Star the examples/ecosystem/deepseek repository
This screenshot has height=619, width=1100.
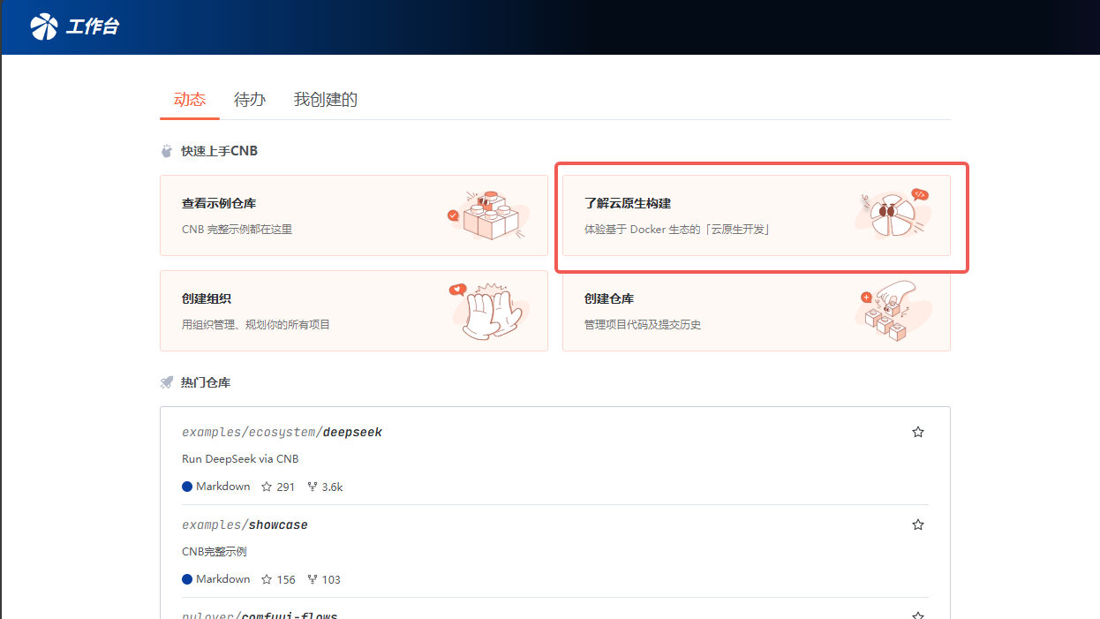coord(918,432)
